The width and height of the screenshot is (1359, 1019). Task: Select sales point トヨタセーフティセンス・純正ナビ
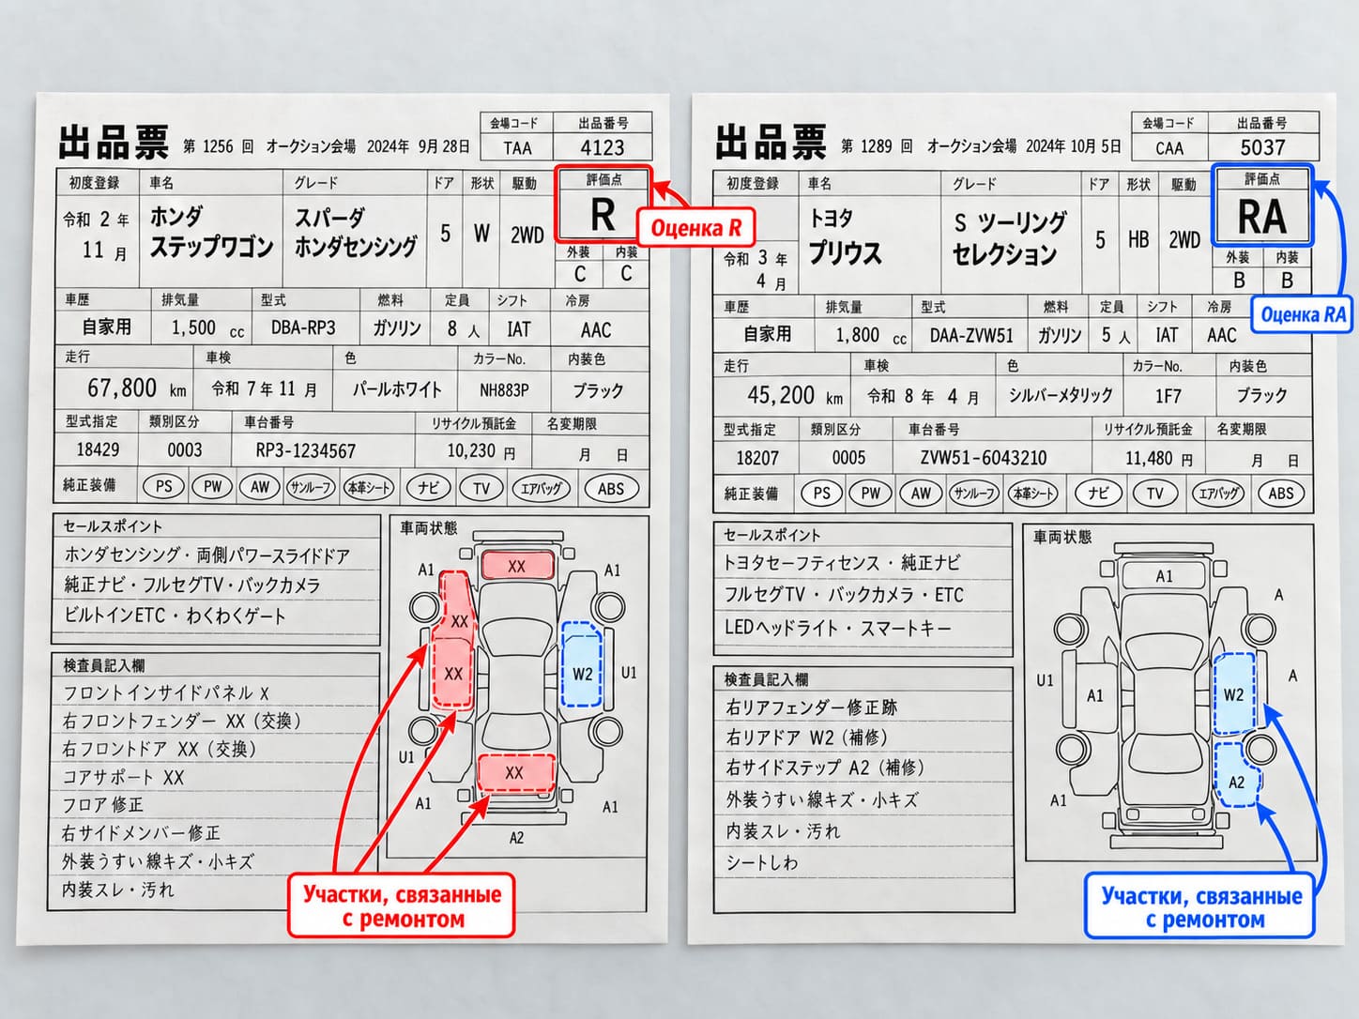click(843, 564)
